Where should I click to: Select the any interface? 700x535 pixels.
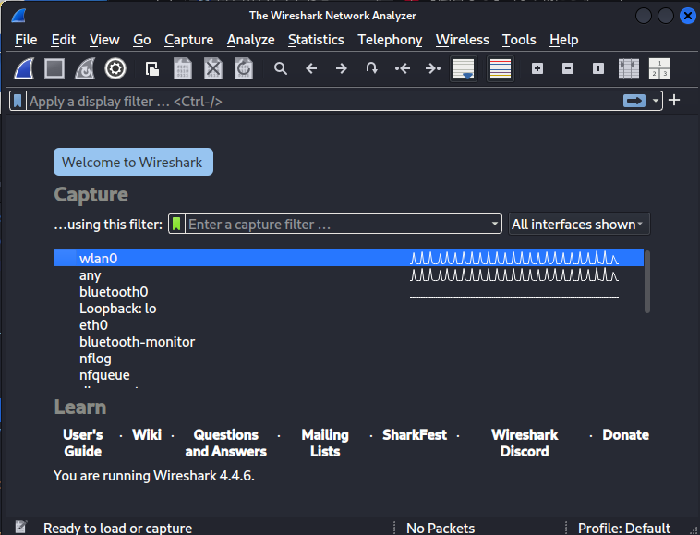click(x=348, y=275)
